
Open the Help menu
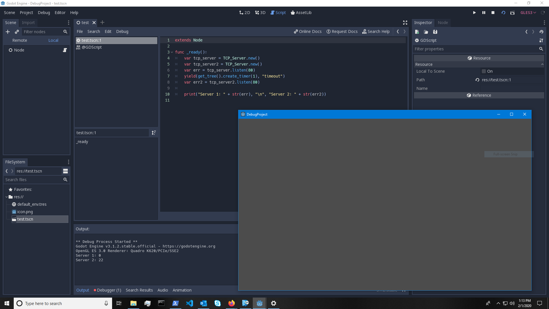74,13
